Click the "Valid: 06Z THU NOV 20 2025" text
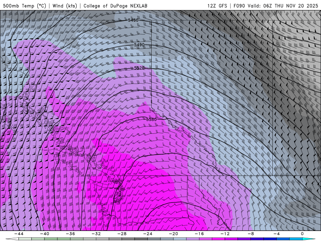The image size is (321, 241). point(283,6)
